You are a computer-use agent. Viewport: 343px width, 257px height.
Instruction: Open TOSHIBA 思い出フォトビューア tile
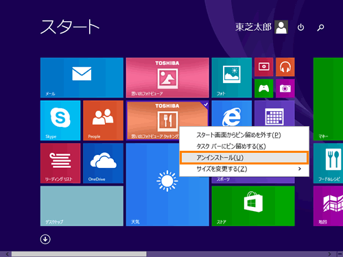pyautogui.click(x=167, y=77)
